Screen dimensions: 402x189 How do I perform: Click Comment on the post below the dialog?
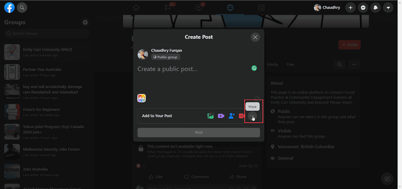(x=196, y=177)
